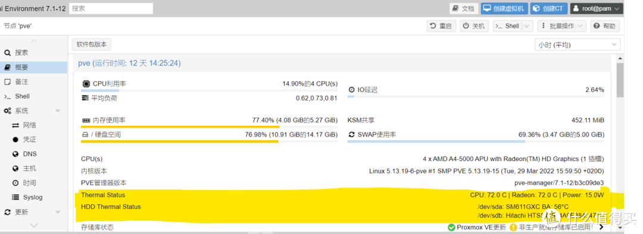Click the Linux 5.13.19-6-pve kernel version text
This screenshot has height=234, width=643.
[486, 171]
